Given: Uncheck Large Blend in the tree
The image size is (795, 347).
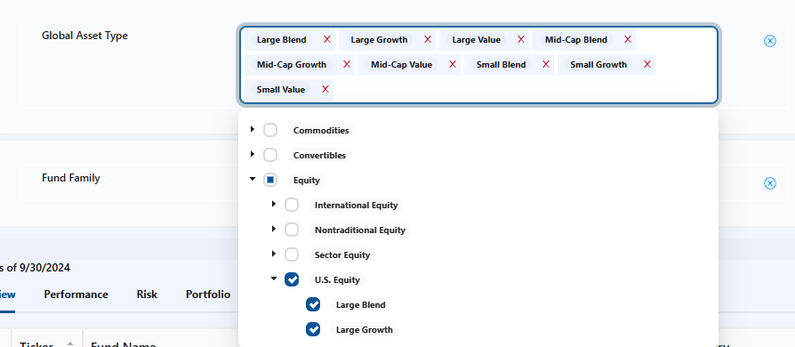Looking at the screenshot, I should tap(313, 304).
